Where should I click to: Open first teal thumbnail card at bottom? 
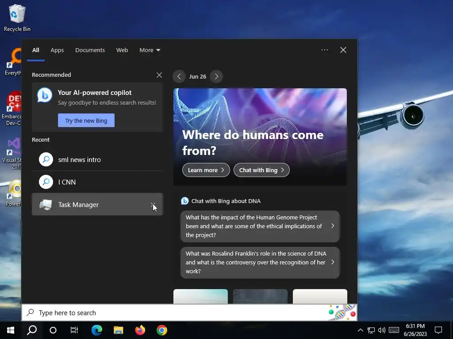(x=200, y=296)
